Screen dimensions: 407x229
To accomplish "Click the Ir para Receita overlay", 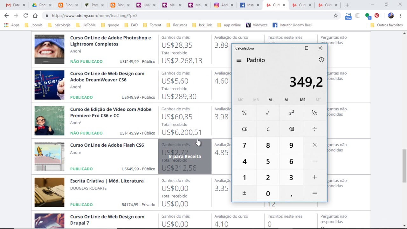I will click(185, 156).
